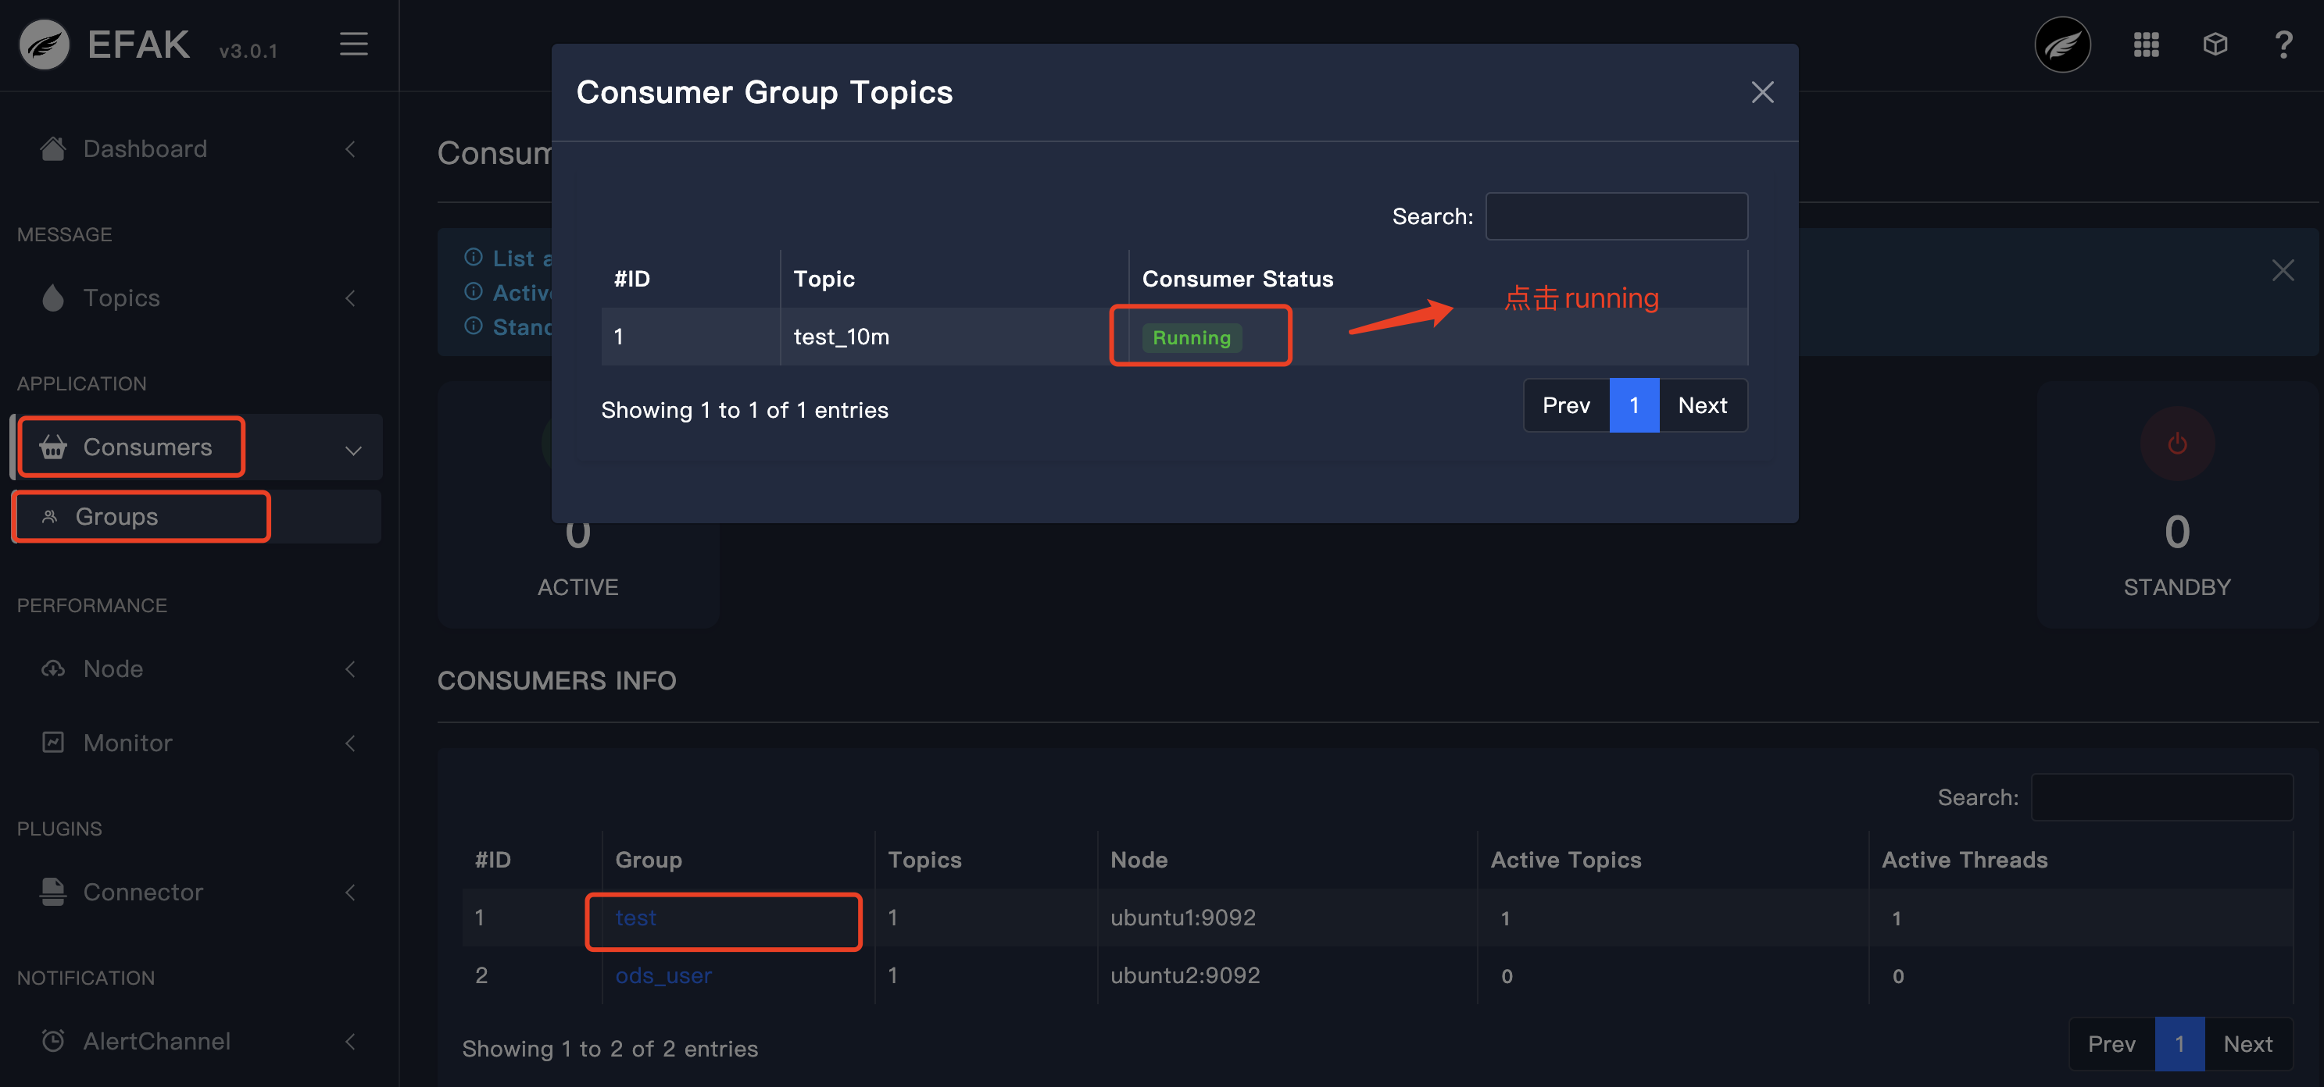The width and height of the screenshot is (2324, 1087).
Task: Click the user avatar feather icon
Action: pos(2062,45)
